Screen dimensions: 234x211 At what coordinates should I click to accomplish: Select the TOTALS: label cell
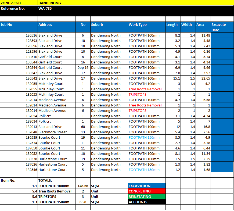[56, 180]
